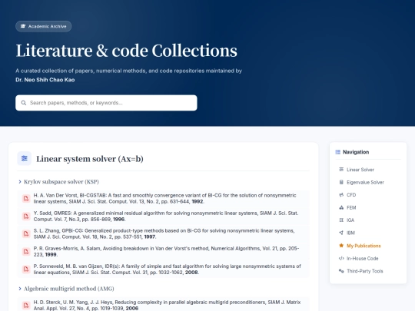Viewport: 415px width, 311px height.
Task: Go to Linear Solver in Navigation
Action: tap(368, 170)
